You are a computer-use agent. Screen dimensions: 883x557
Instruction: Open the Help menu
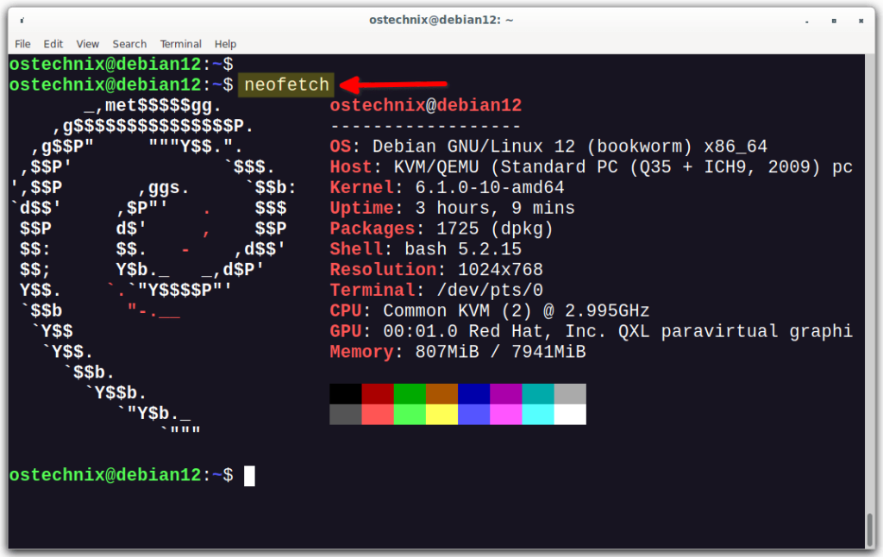point(225,44)
